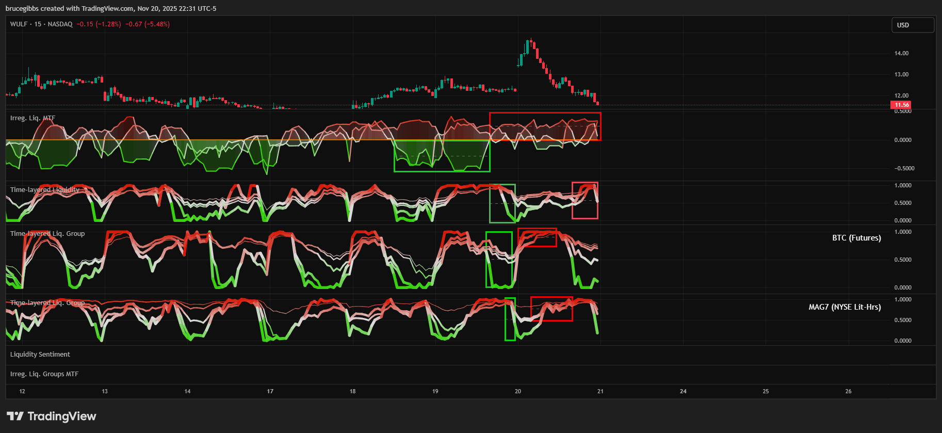
Task: Click the 14.00 price scale level
Action: (x=901, y=53)
